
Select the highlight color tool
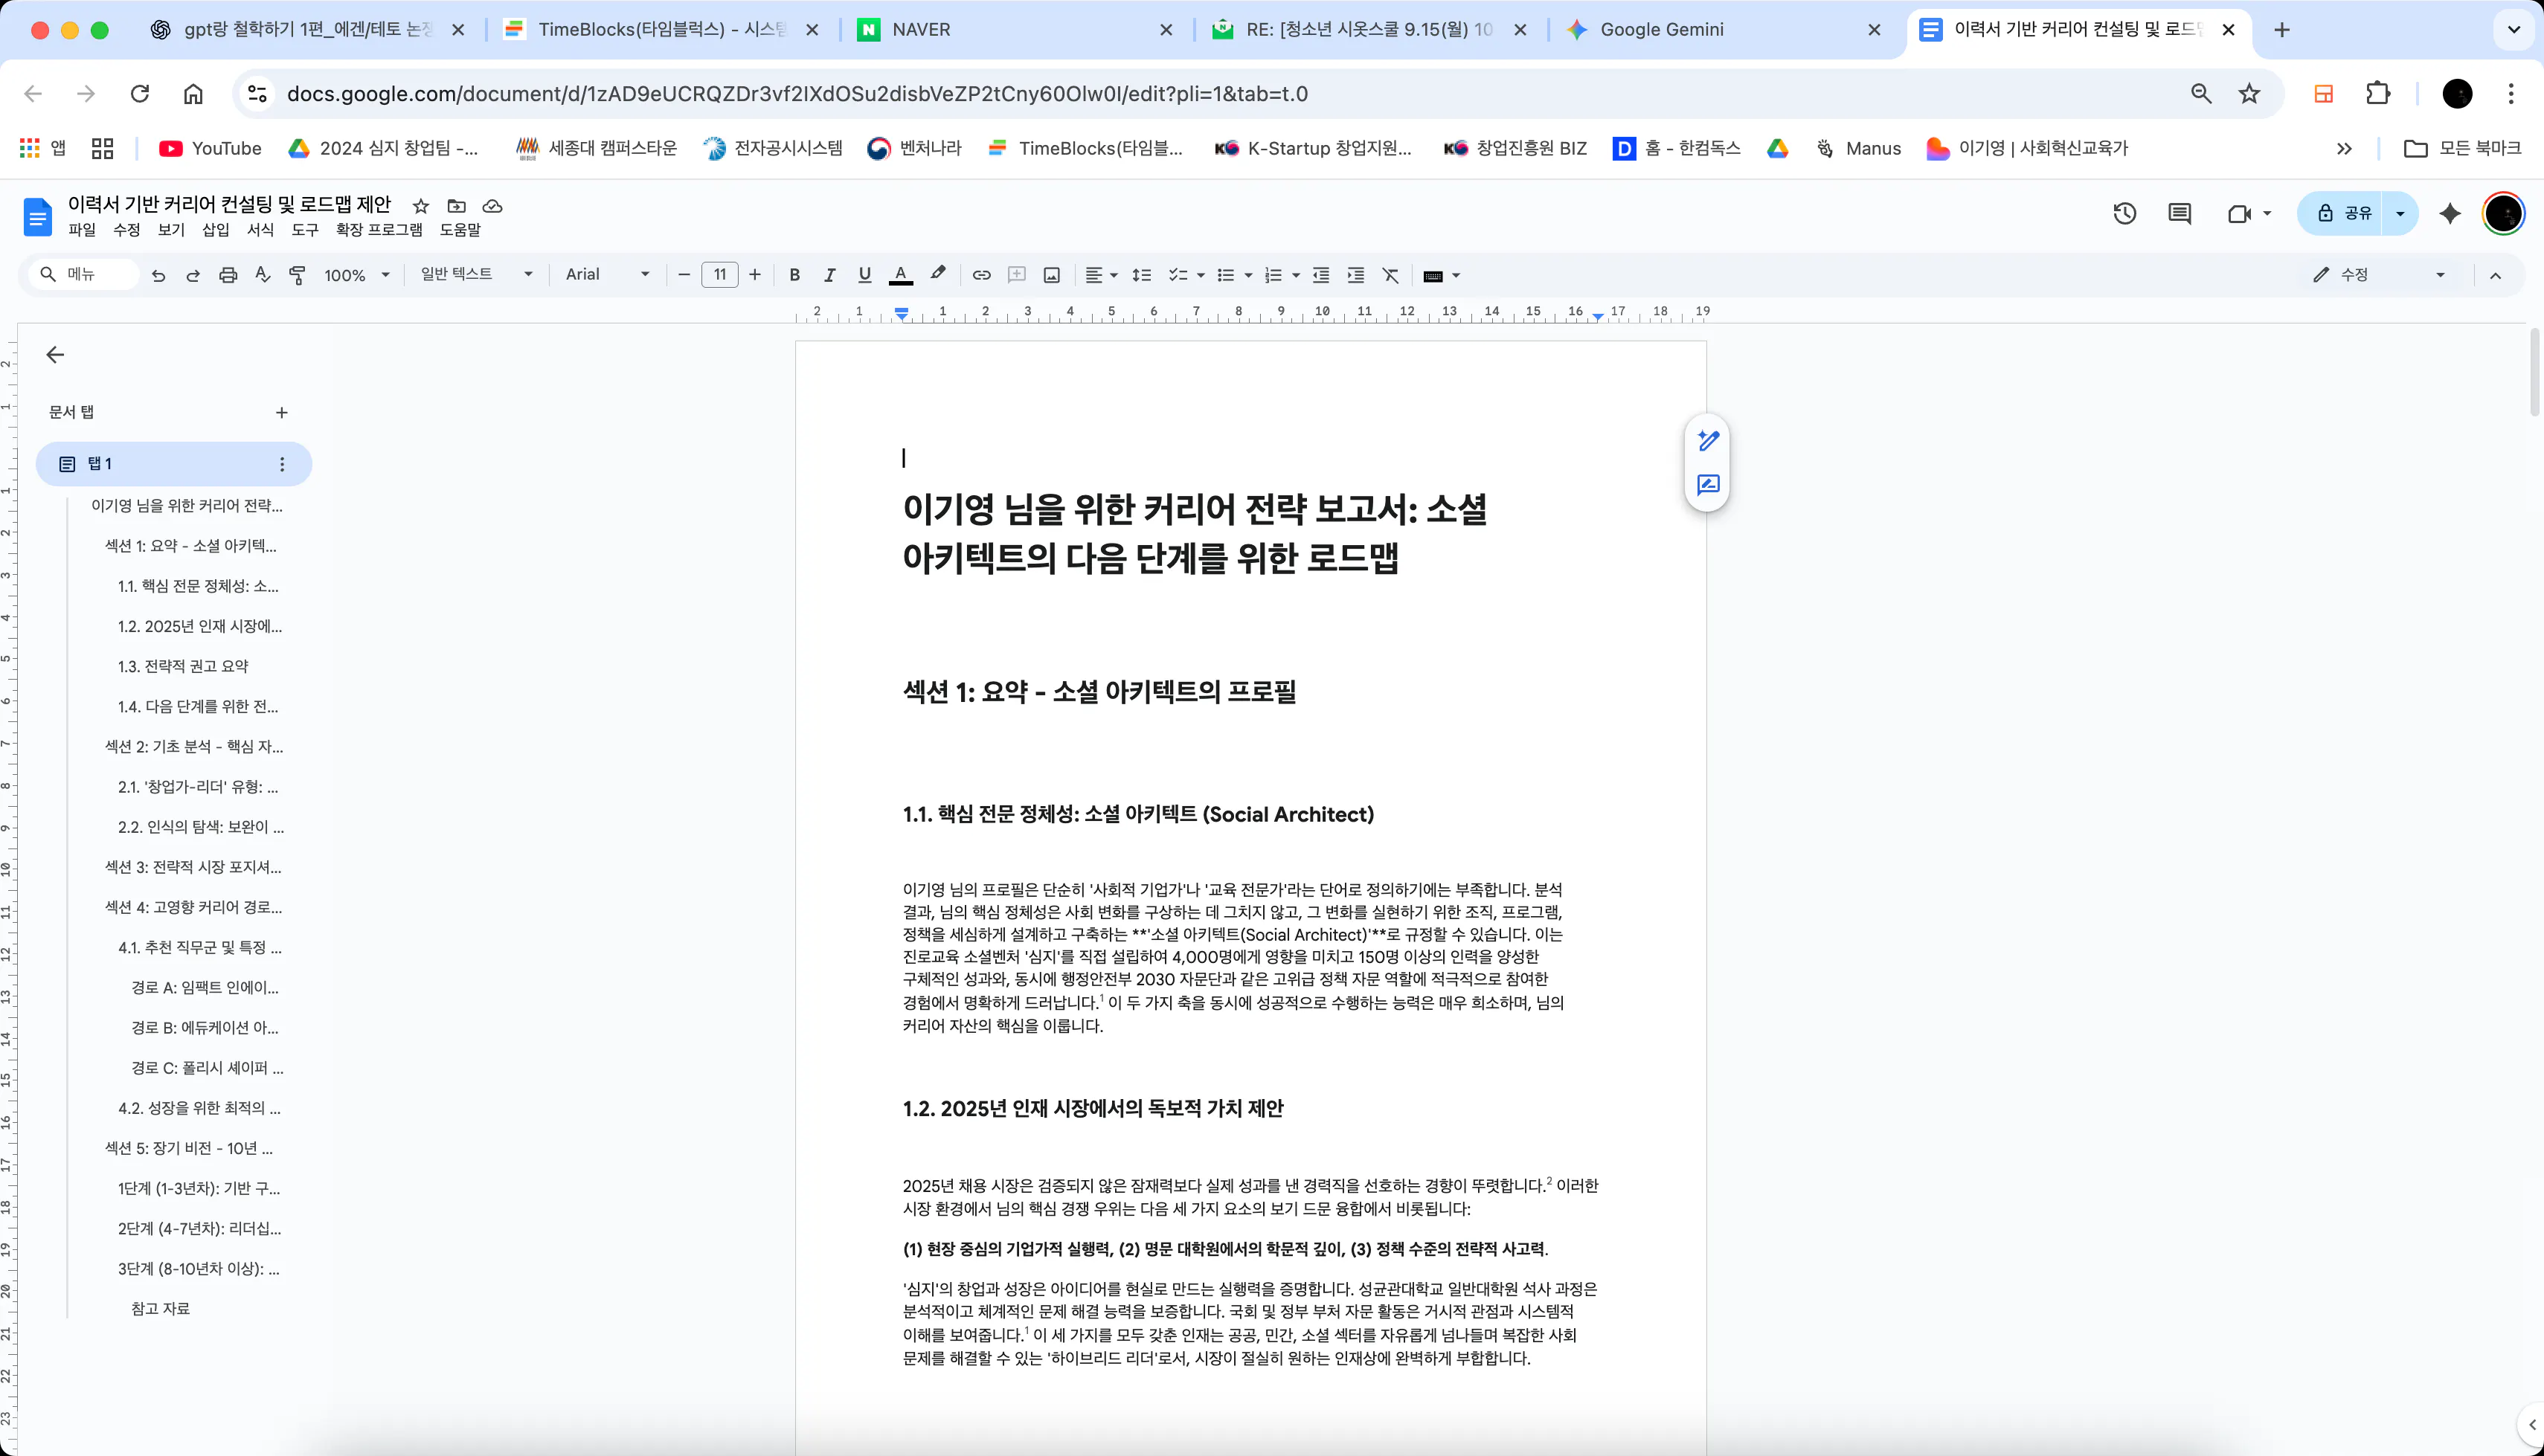pyautogui.click(x=937, y=275)
